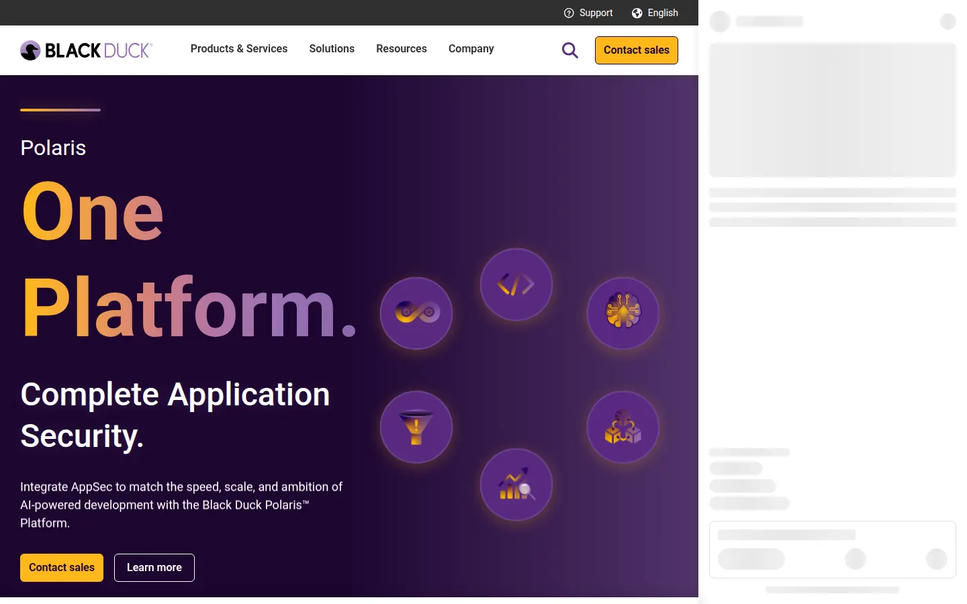Select the connected boxes supply chain icon

[623, 427]
